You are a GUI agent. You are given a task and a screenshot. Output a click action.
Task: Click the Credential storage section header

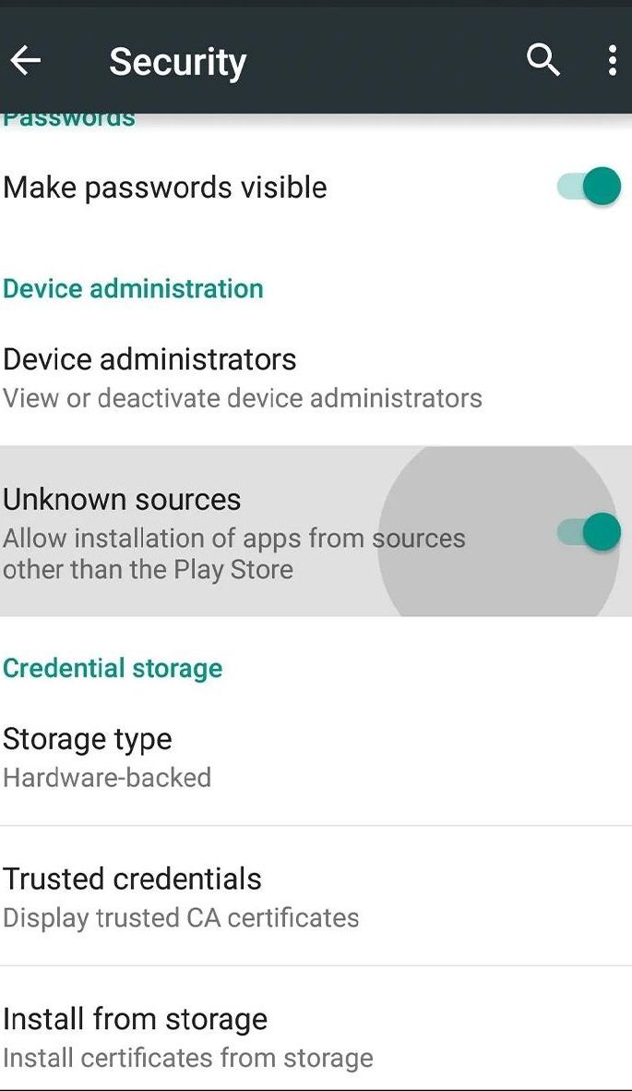tap(113, 668)
